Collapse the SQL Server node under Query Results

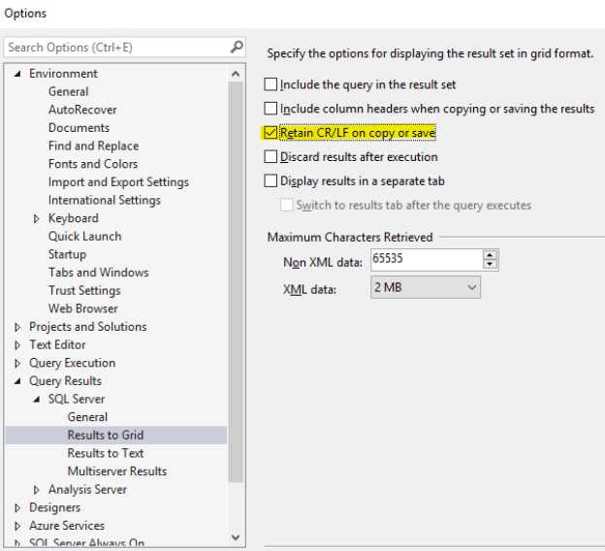[x=36, y=400]
